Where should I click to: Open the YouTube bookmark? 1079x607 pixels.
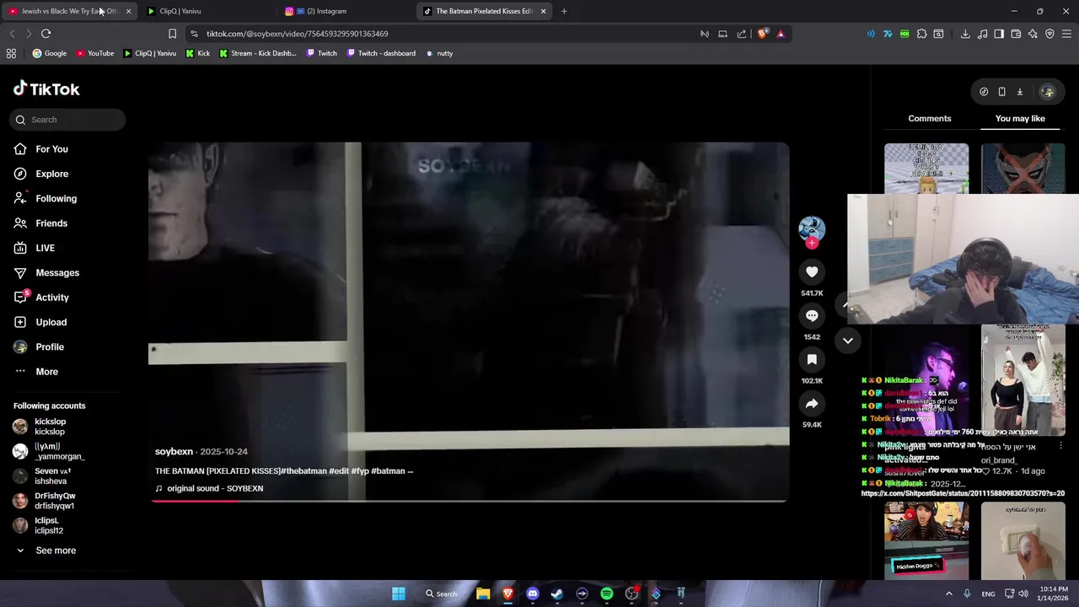tap(94, 53)
